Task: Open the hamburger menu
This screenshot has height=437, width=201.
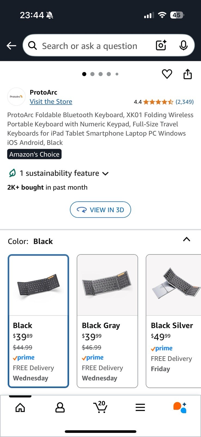Action: [140, 408]
